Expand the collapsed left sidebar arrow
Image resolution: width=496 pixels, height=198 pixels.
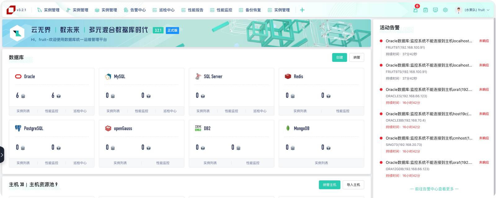click(x=2, y=154)
